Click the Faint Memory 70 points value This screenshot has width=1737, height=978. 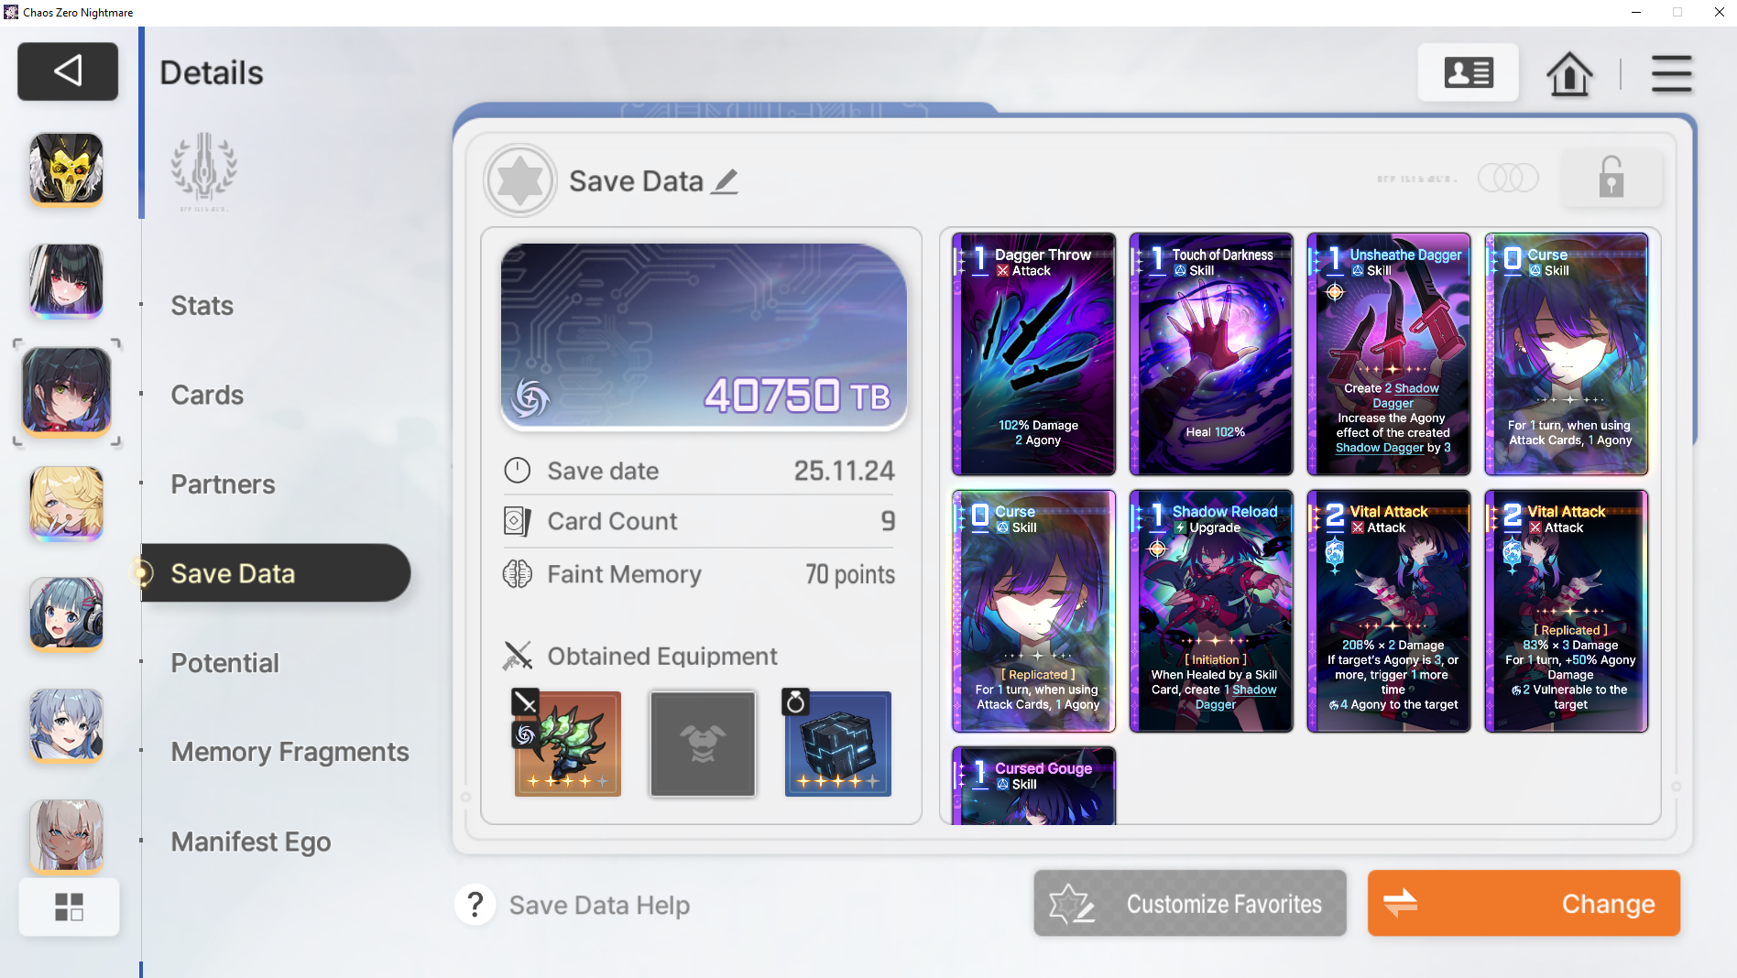coord(850,574)
